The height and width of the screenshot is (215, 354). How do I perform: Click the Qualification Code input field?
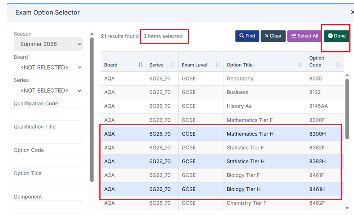tap(48, 114)
